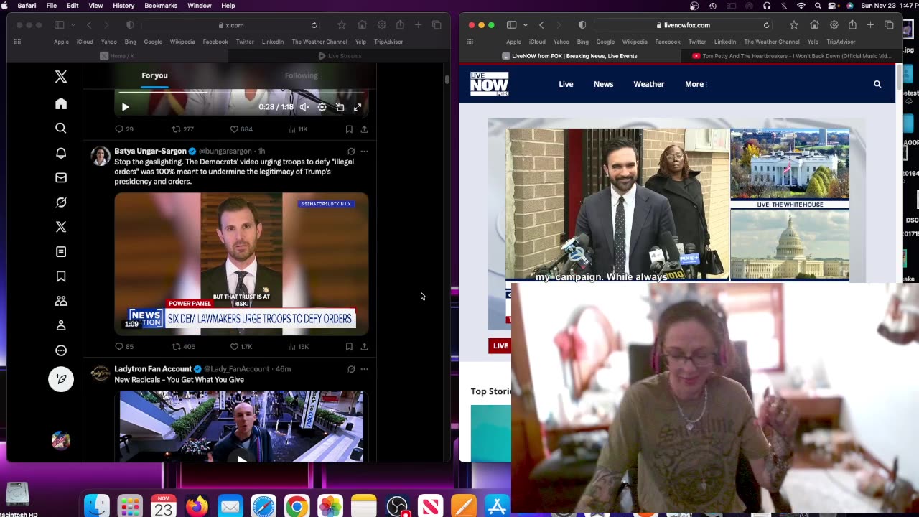
Task: Click the livenowfox.com address bar
Action: 682,25
